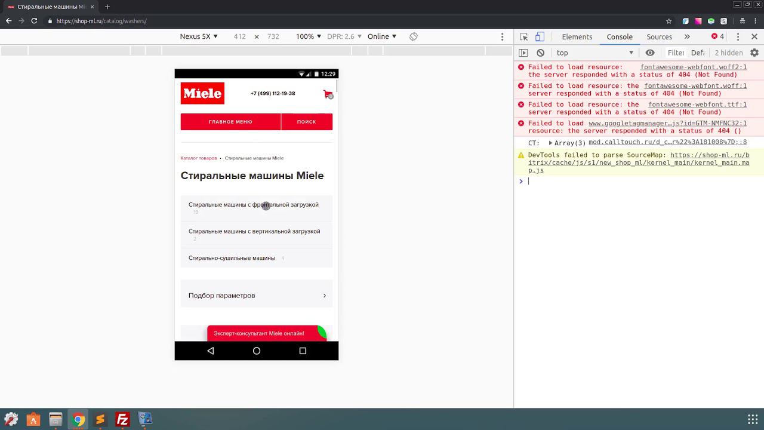764x430 pixels.
Task: Clear the console with the ban icon
Action: point(541,53)
